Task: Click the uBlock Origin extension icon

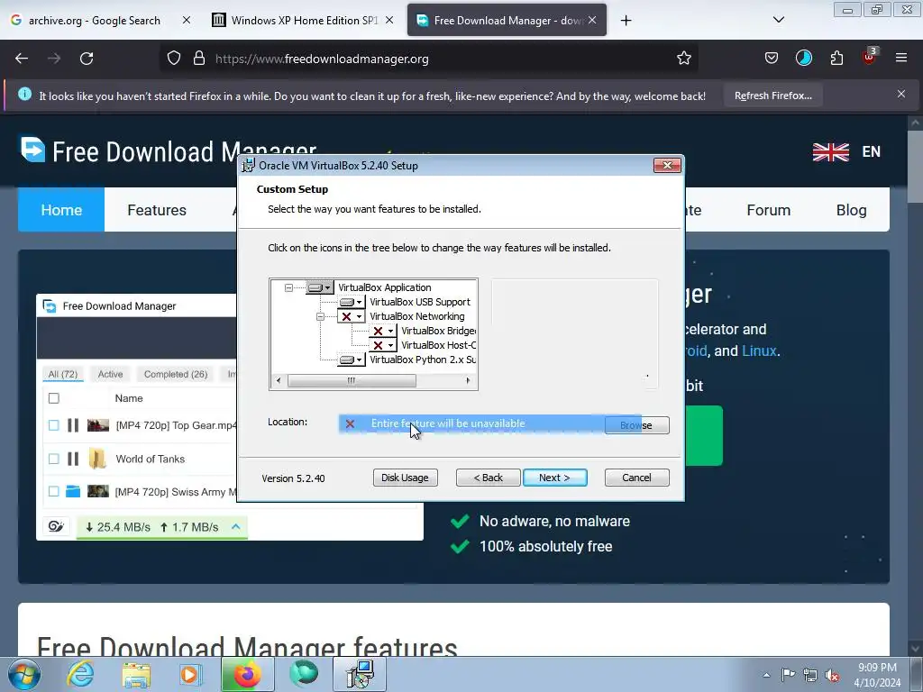Action: (870, 57)
